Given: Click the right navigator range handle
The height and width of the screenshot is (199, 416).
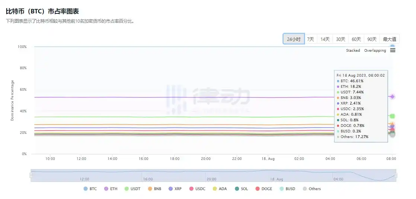Looking at the screenshot, I should 396,176.
